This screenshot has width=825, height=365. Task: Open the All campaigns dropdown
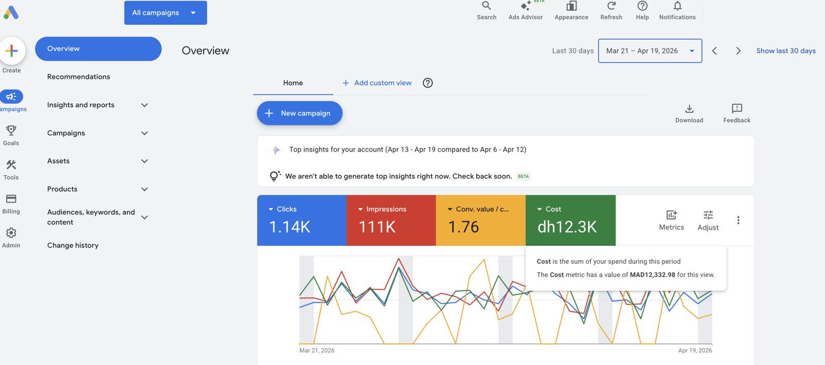(166, 12)
